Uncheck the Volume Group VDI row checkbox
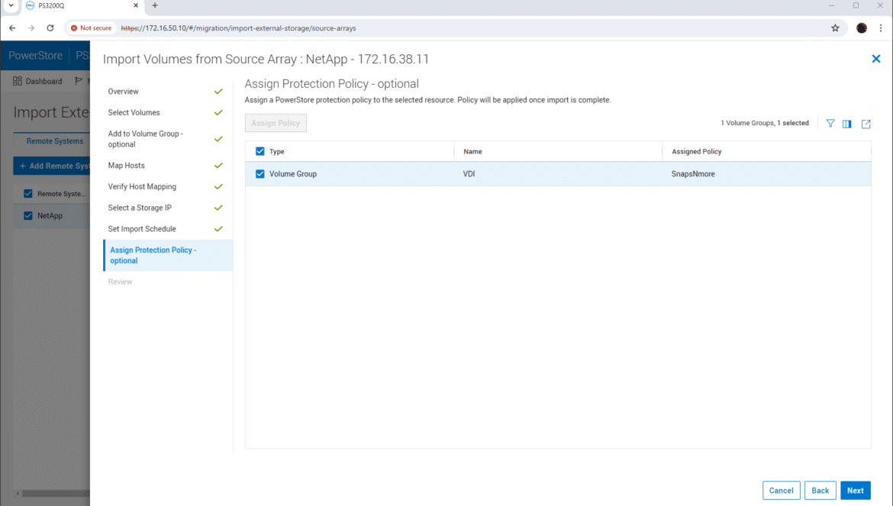Screen dimensions: 893x506 coord(260,174)
